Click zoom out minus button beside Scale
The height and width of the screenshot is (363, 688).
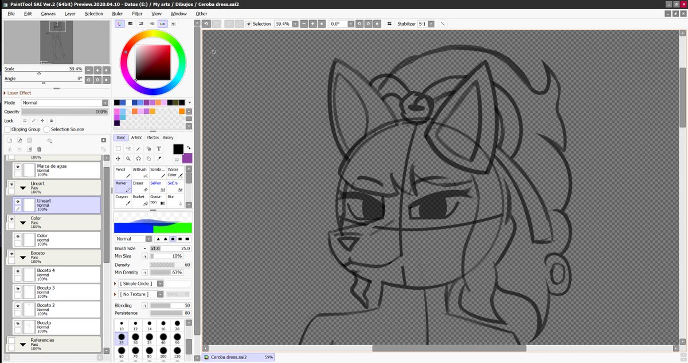pos(88,70)
